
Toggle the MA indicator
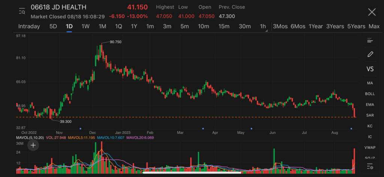(x=370, y=83)
